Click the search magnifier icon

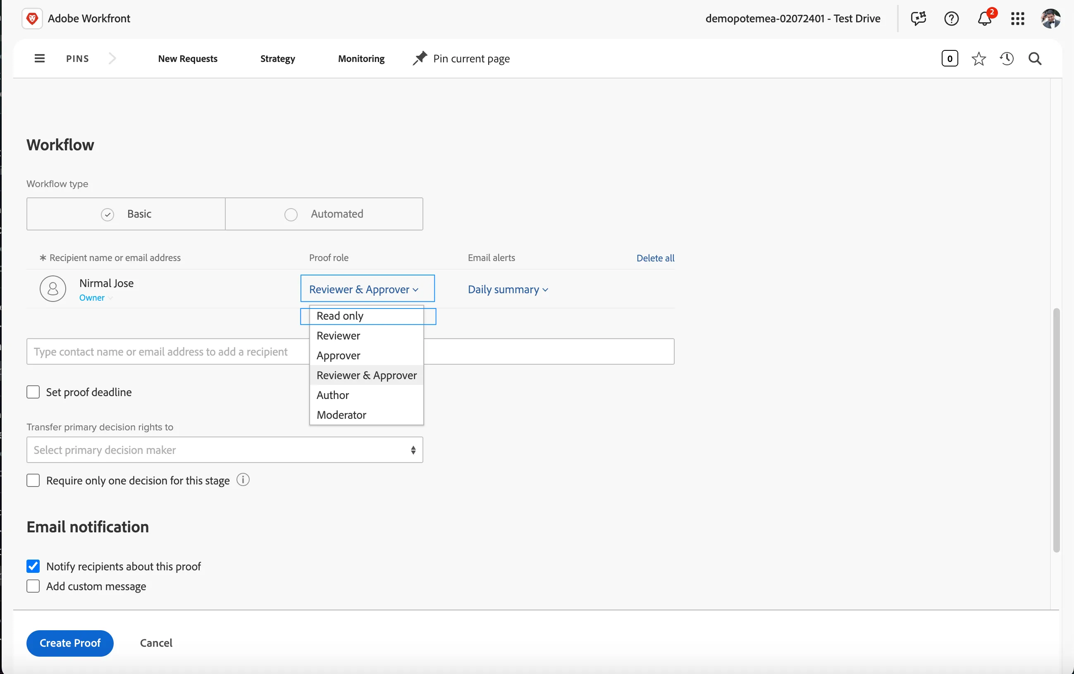pos(1035,59)
